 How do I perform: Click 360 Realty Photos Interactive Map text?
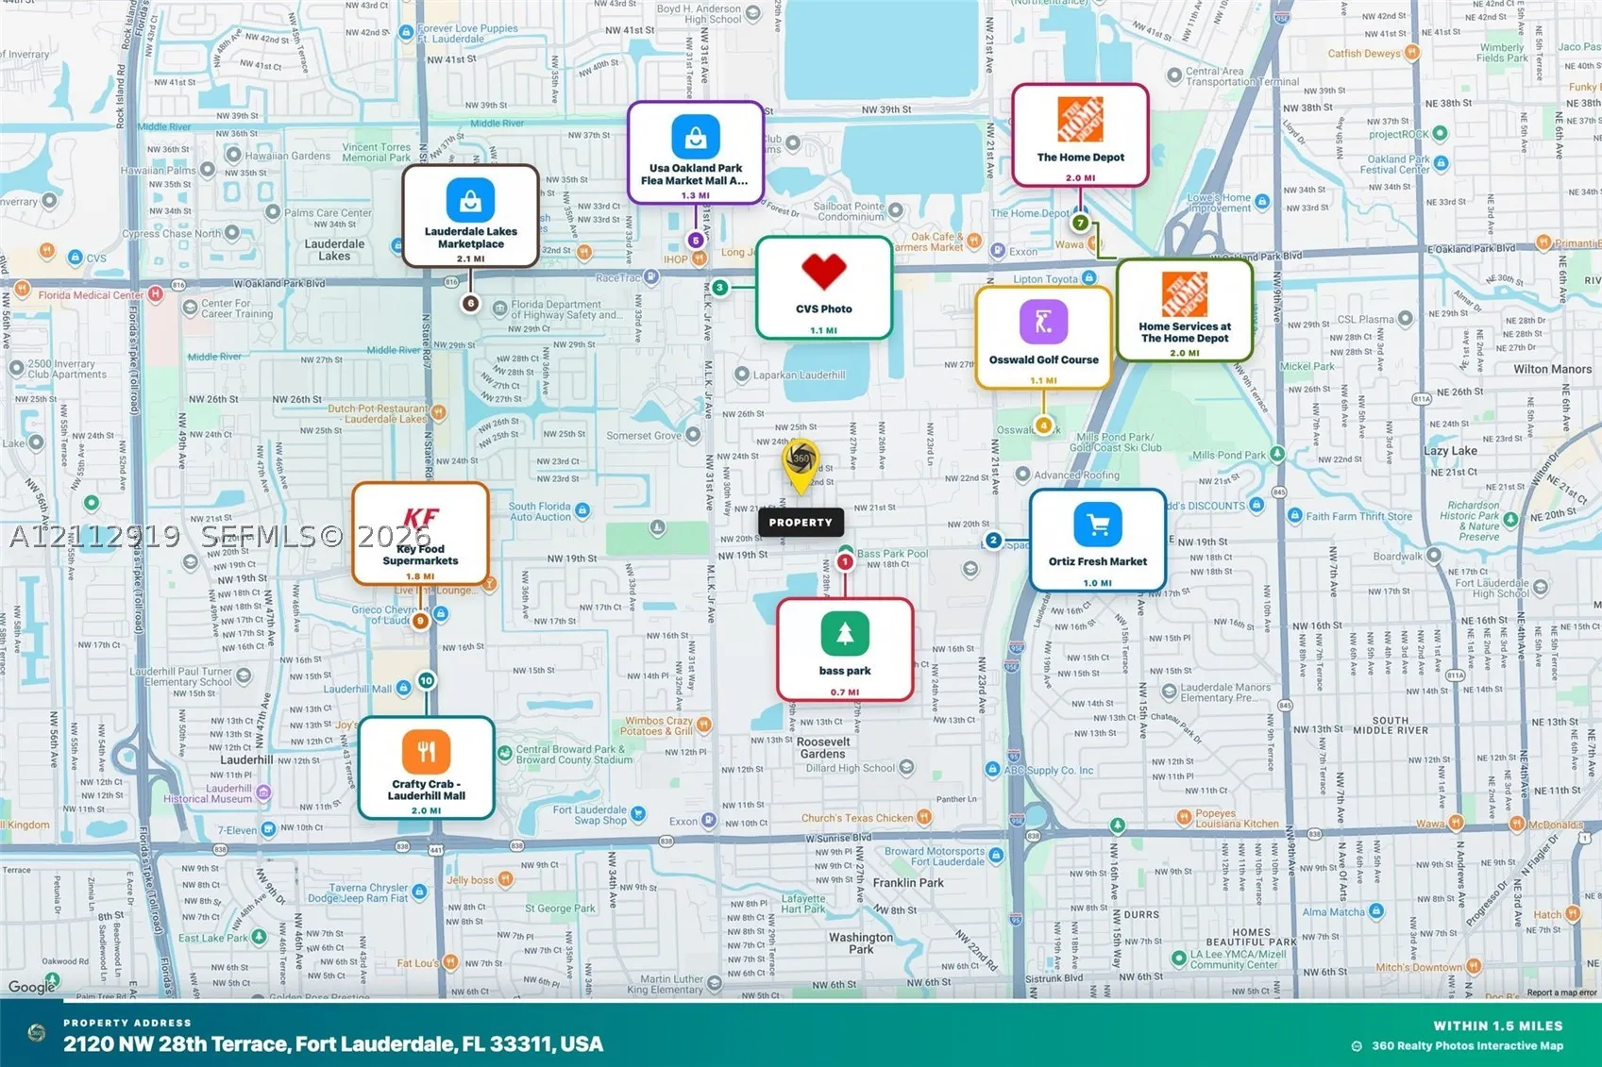coord(1467,1045)
